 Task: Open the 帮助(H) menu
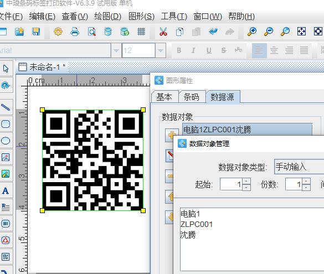click(x=241, y=16)
